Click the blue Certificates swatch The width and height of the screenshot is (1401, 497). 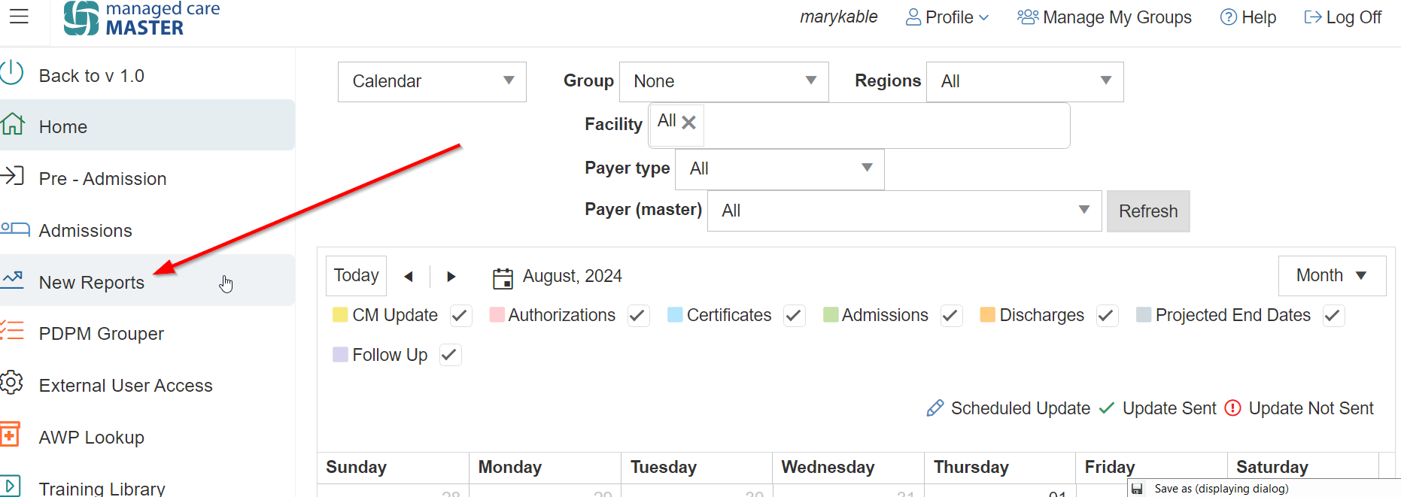click(675, 314)
